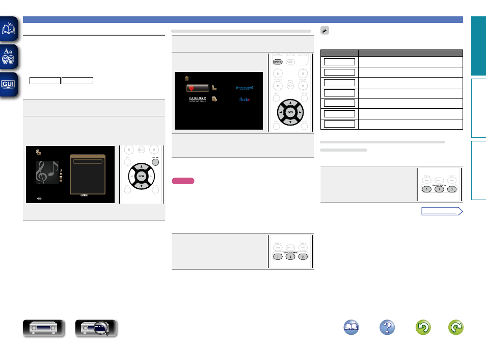
Task: Click the music note album art thumbnail
Action: (x=47, y=172)
